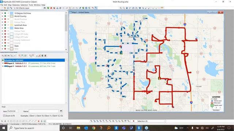The image size is (234, 131).
Task: Expand the Depot 2 Vehicle 2-1-1 route
Action: click(3, 63)
